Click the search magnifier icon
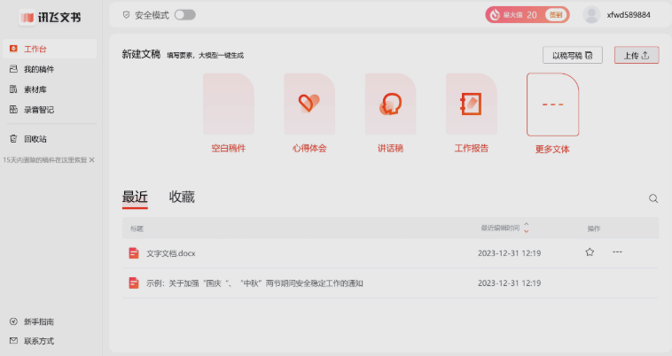The width and height of the screenshot is (672, 356). tap(653, 199)
